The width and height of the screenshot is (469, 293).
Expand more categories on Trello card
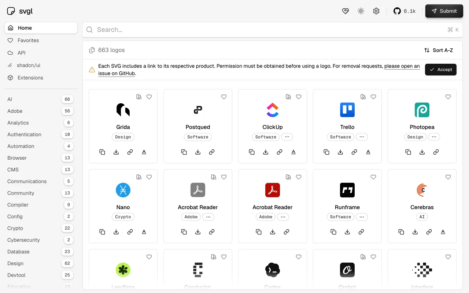[x=362, y=137]
